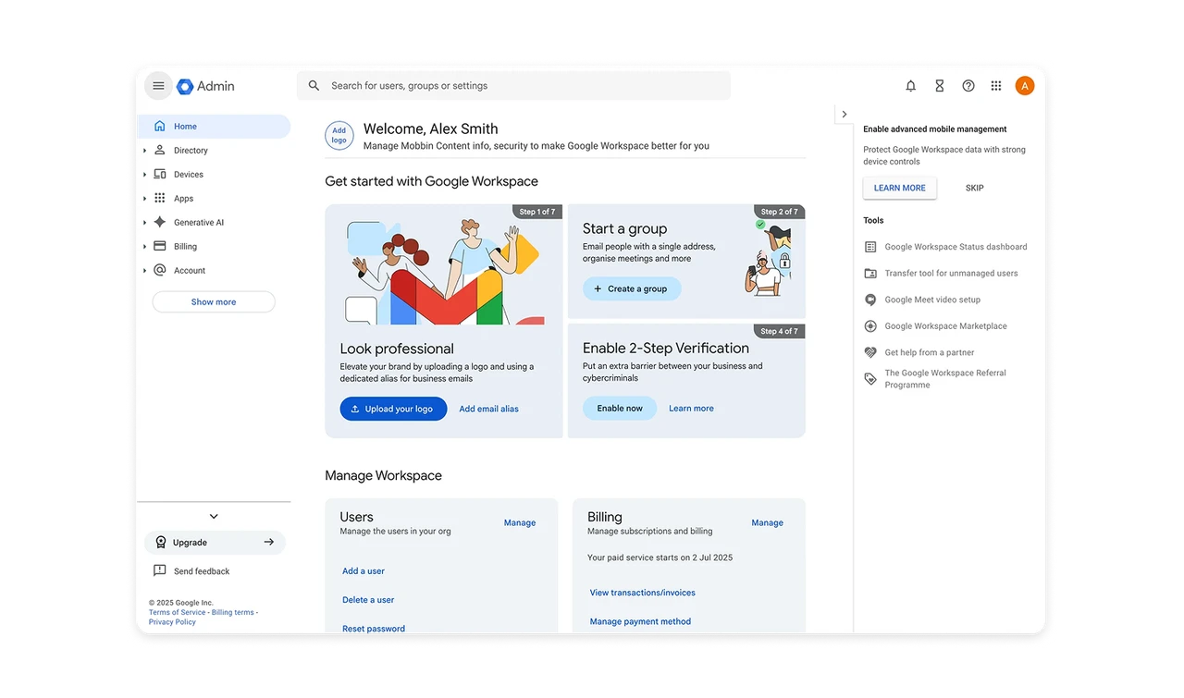This screenshot has width=1184, height=698.
Task: Click the Create a group button
Action: [632, 288]
